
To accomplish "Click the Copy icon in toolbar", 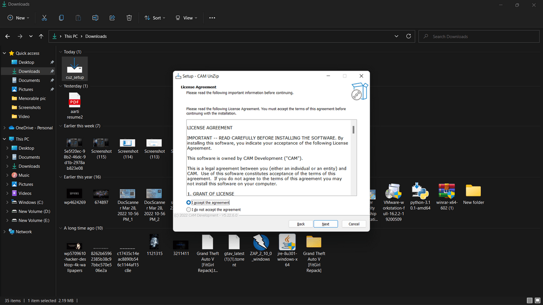I will point(61,18).
